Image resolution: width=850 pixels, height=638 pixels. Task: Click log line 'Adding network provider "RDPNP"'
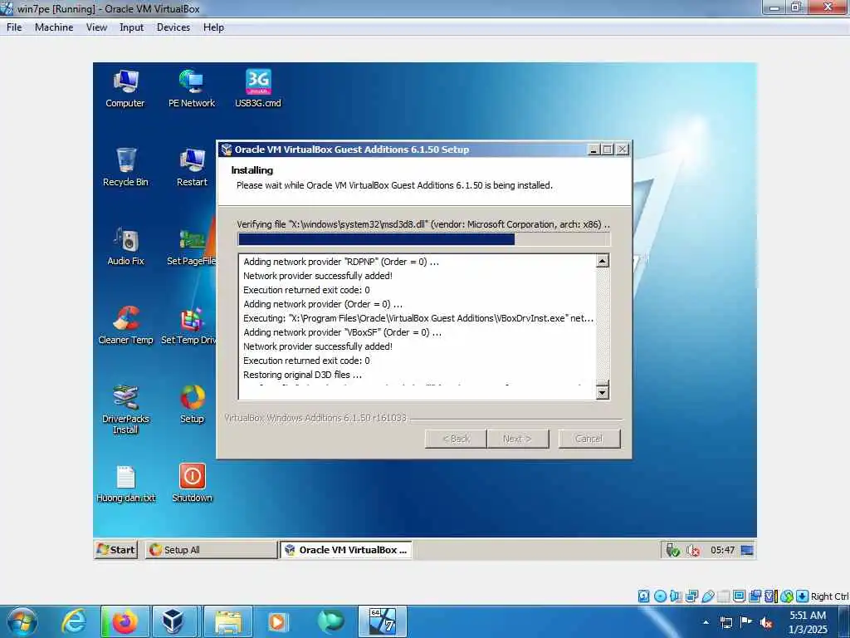[x=341, y=262]
